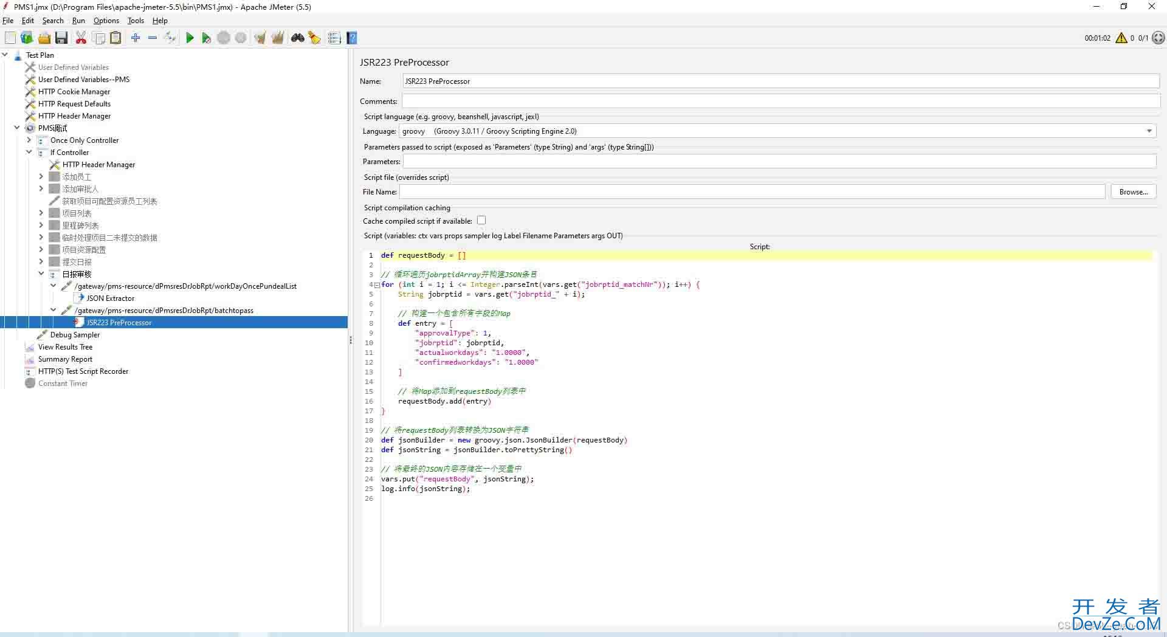Image resolution: width=1167 pixels, height=637 pixels.
Task: Click the Browse... button
Action: pyautogui.click(x=1133, y=192)
